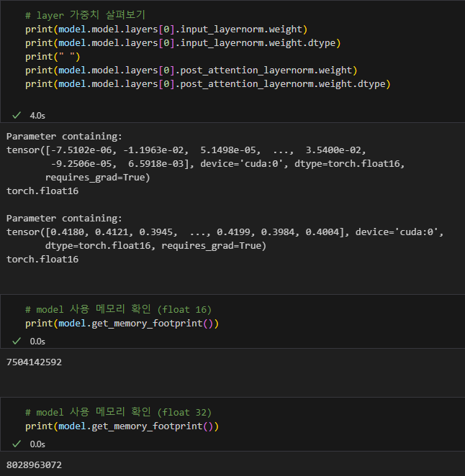
Task: Click the '(float 32)' memory comment line
Action: pyautogui.click(x=118, y=412)
